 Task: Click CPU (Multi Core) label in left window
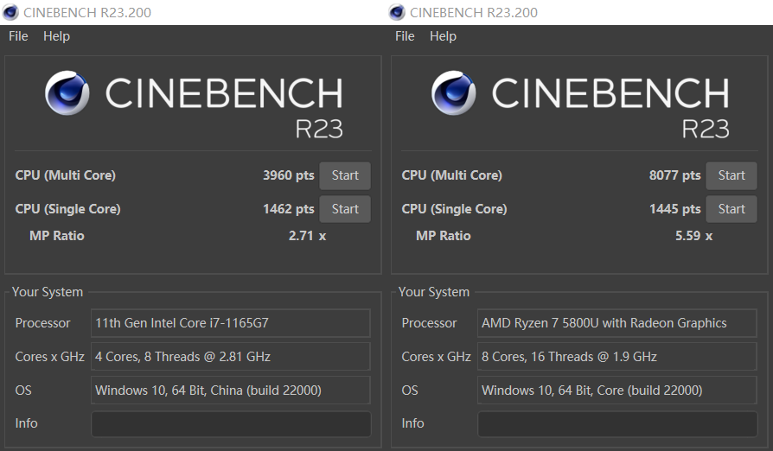tap(66, 175)
